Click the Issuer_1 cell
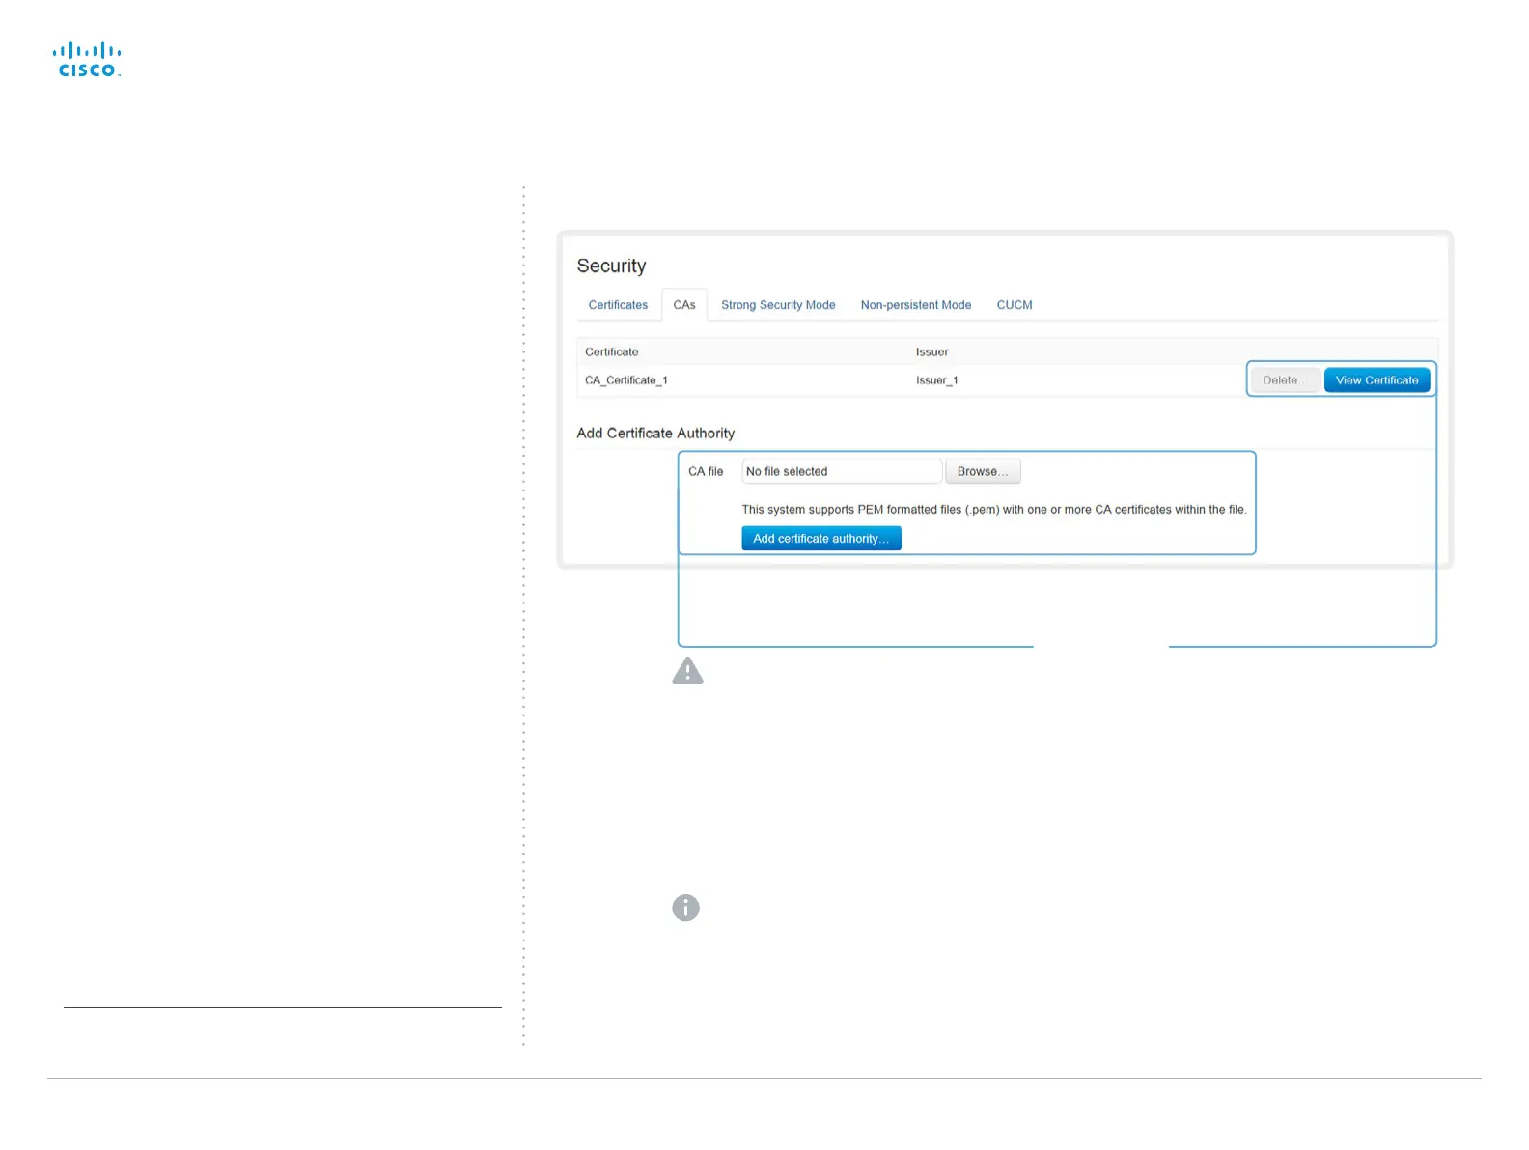1529x1150 pixels. tap(936, 380)
